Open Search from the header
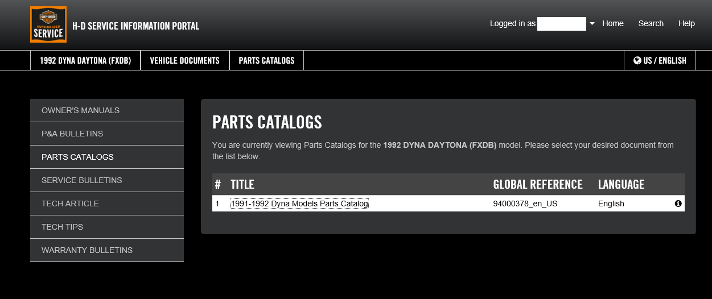Image resolution: width=712 pixels, height=299 pixels. (651, 23)
